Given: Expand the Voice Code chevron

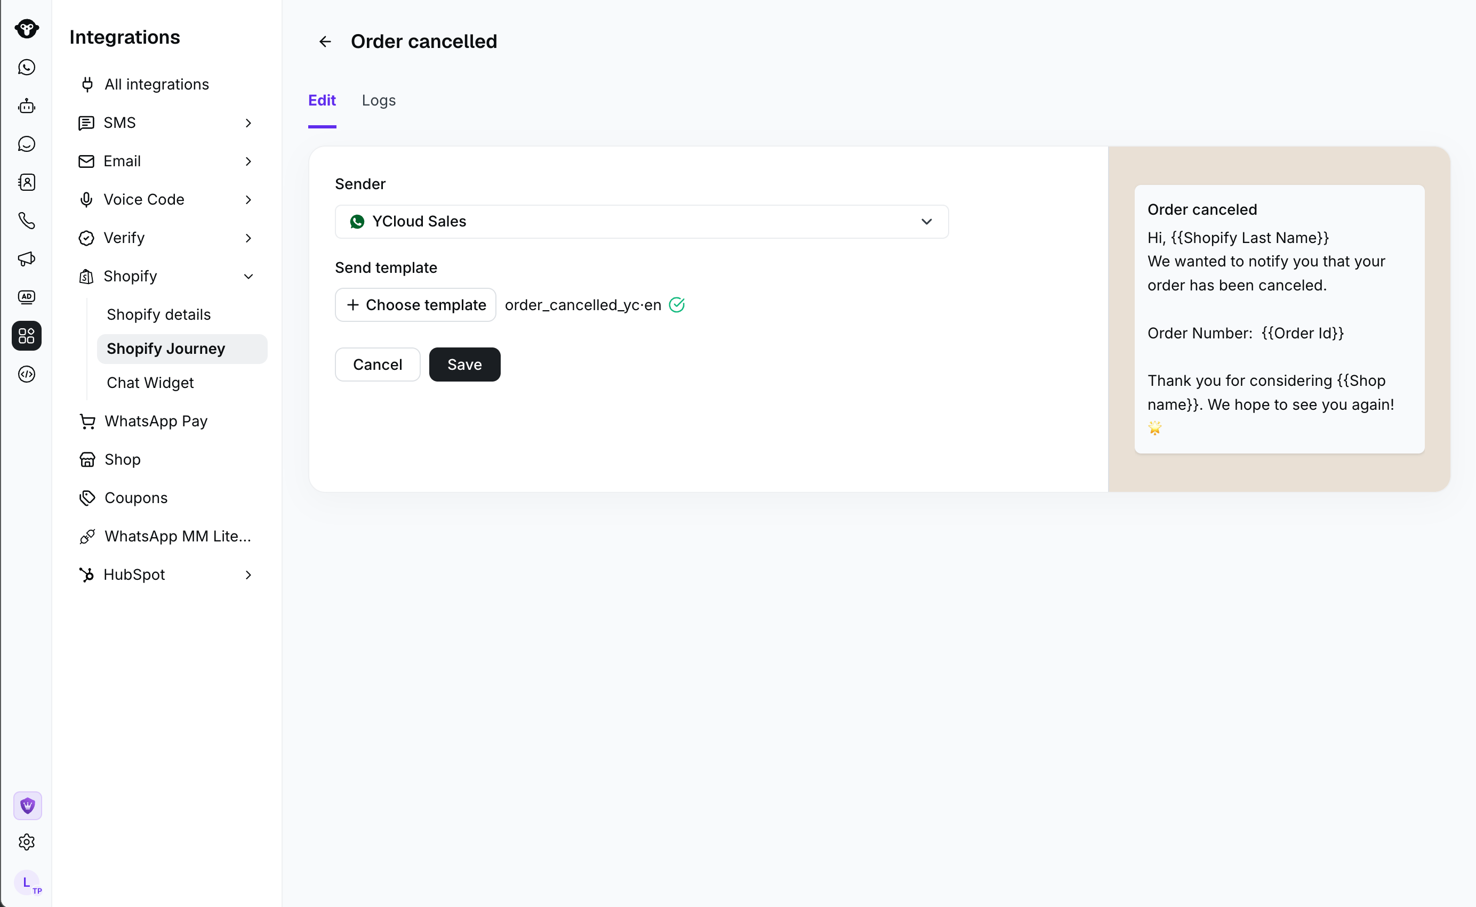Looking at the screenshot, I should click(248, 200).
